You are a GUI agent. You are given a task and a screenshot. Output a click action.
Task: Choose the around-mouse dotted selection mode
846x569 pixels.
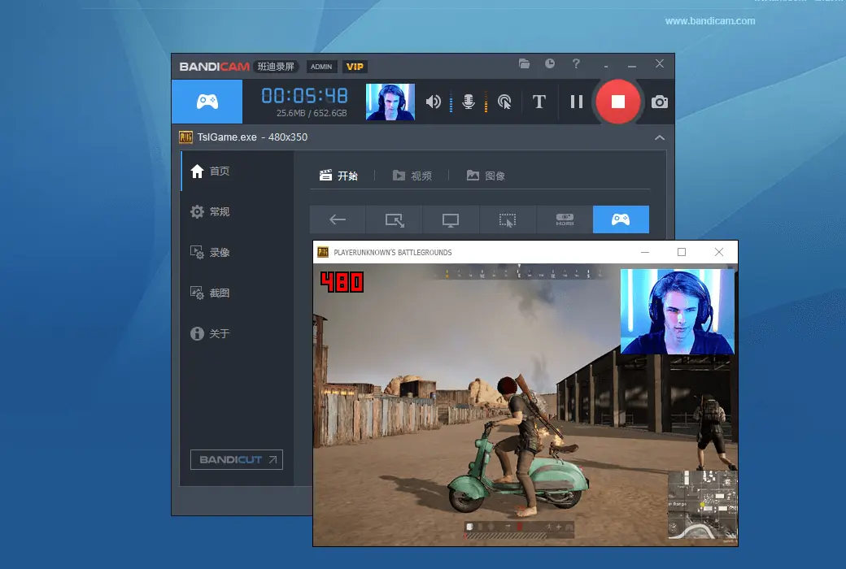[x=508, y=219]
